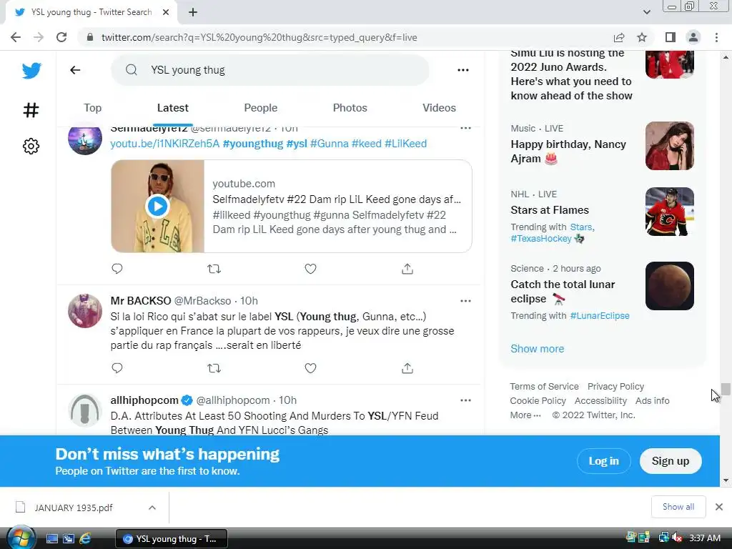The width and height of the screenshot is (732, 549).
Task: Click the magnifier icon in the search box
Action: (132, 70)
